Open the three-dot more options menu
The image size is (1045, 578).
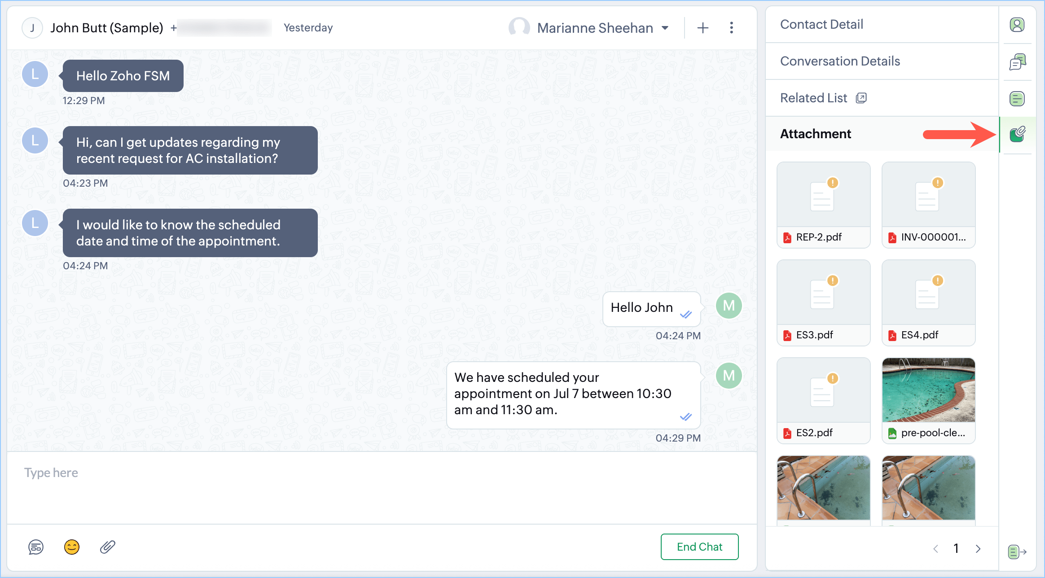coord(731,28)
